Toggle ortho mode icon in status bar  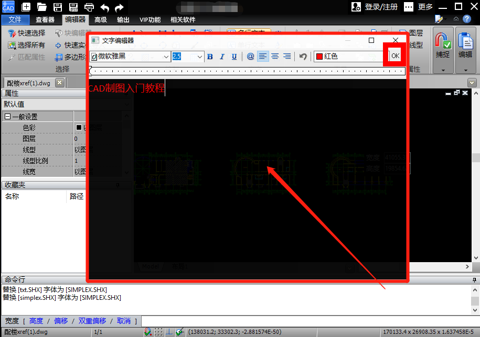pos(169,332)
